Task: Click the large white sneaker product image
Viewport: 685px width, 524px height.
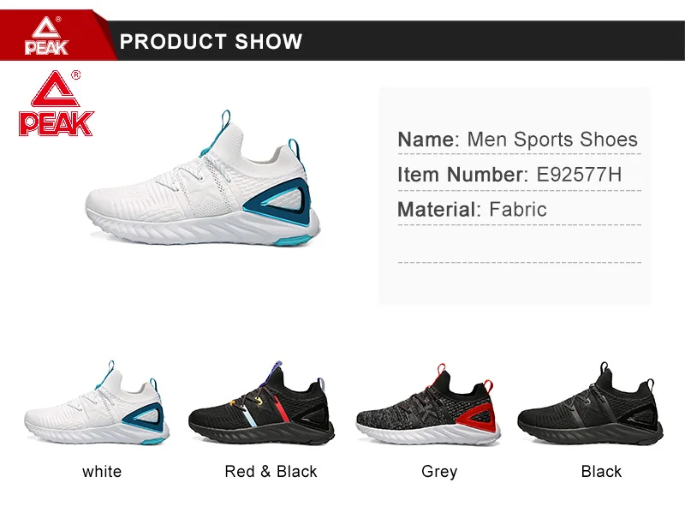Action: (203, 178)
